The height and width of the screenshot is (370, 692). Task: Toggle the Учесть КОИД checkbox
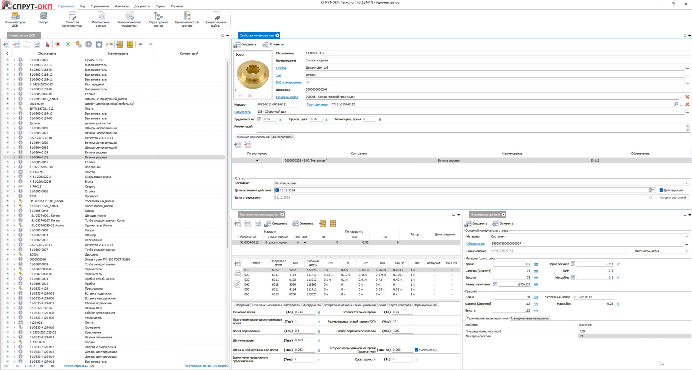point(416,350)
